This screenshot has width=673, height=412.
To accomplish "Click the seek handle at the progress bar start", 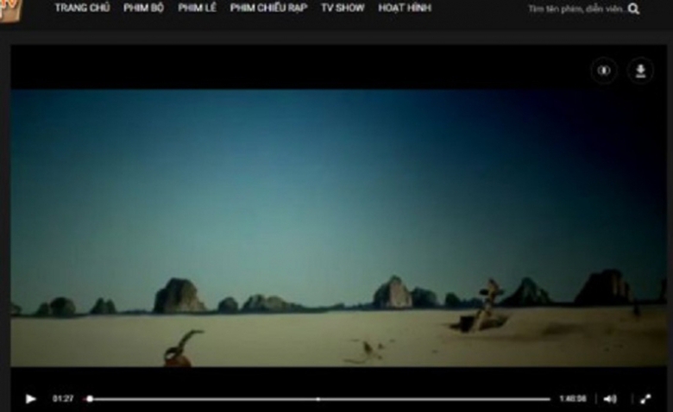I will click(90, 399).
